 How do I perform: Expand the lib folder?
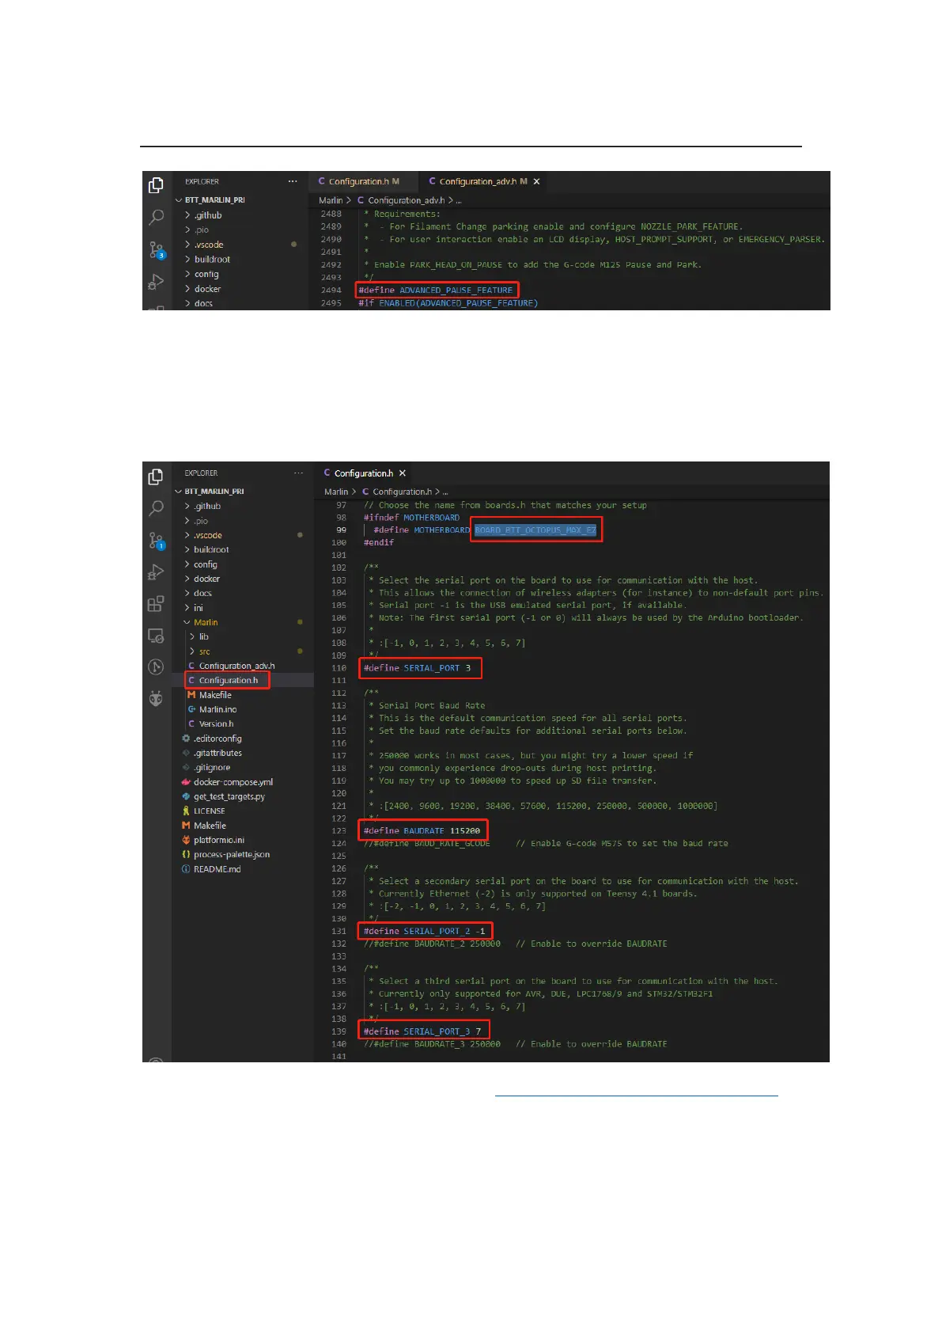click(192, 636)
